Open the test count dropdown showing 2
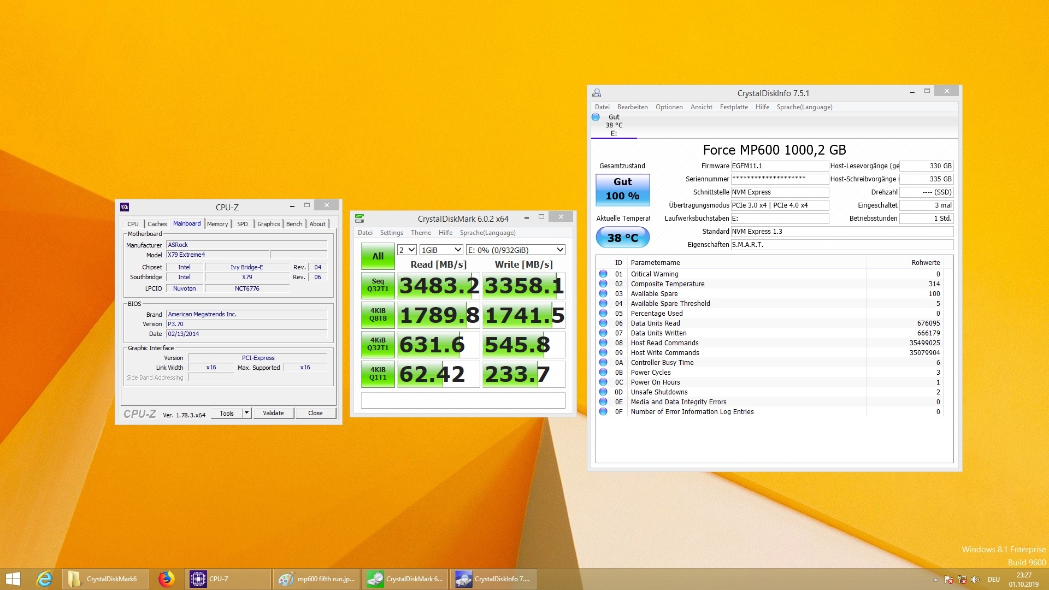This screenshot has height=590, width=1049. point(407,250)
